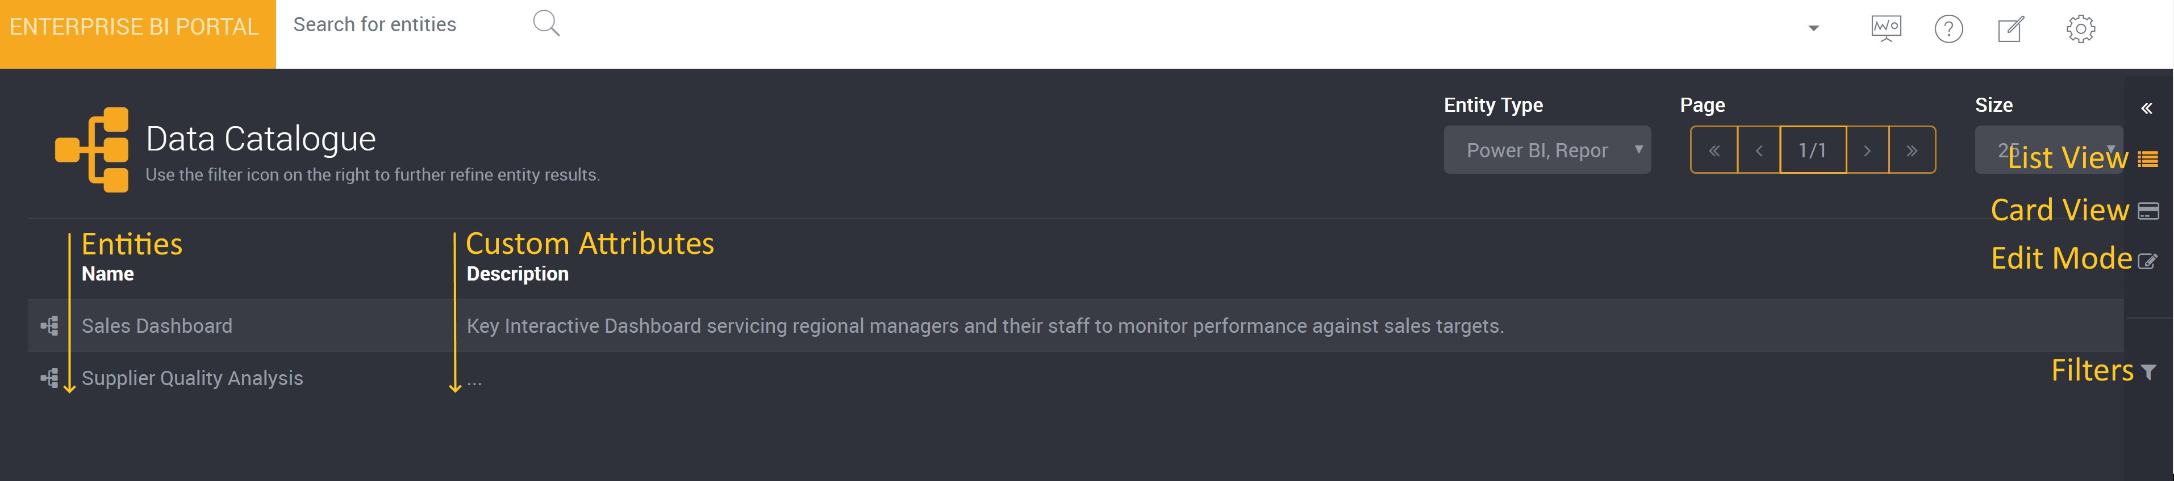Go to the last page button
Image resolution: width=2174 pixels, height=481 pixels.
[x=1912, y=150]
